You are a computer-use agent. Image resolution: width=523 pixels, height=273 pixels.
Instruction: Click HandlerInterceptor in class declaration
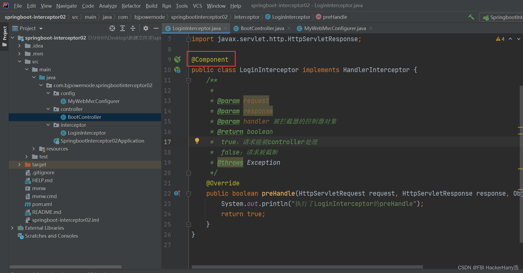point(376,70)
